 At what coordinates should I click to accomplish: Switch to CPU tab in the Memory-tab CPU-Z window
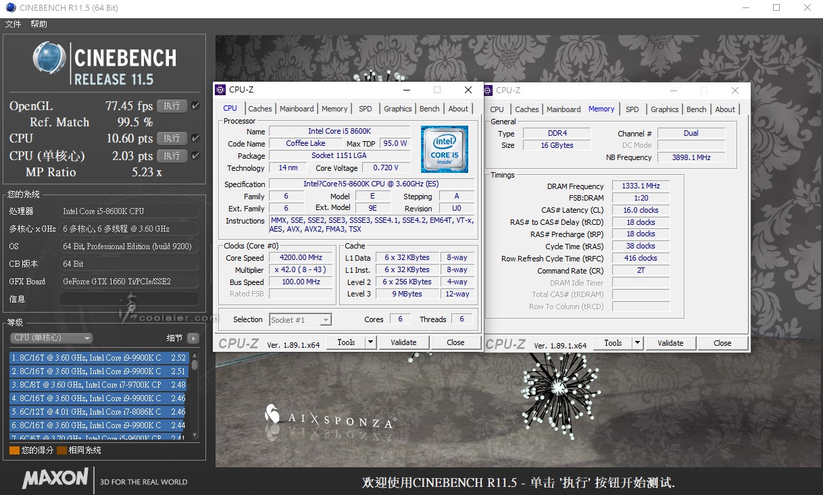click(497, 109)
